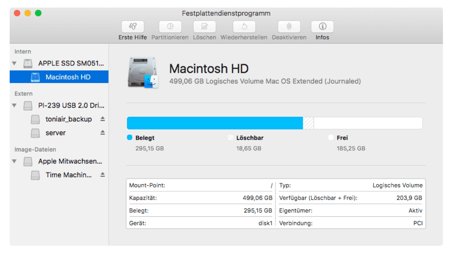449x253 pixels.
Task: Collapse the PI-239 USB 2.0 disclosure triangle
Action: 14,106
